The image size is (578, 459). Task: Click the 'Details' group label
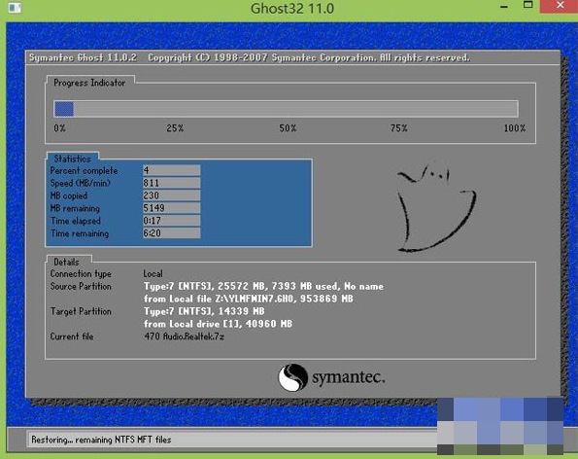(x=66, y=262)
